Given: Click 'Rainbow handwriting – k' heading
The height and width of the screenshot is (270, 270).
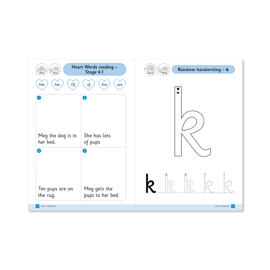Looking at the screenshot, I should pyautogui.click(x=203, y=69).
